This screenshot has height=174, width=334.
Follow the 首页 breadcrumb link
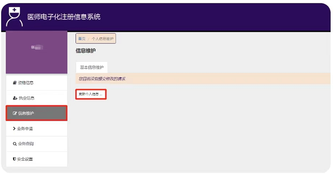[x=82, y=39]
